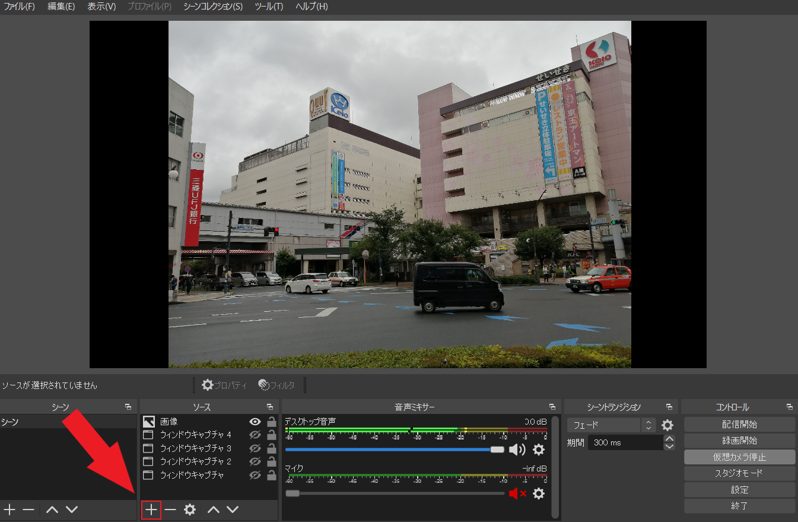The height and width of the screenshot is (522, 798).
Task: Open ファイル(F) menu
Action: pyautogui.click(x=20, y=7)
